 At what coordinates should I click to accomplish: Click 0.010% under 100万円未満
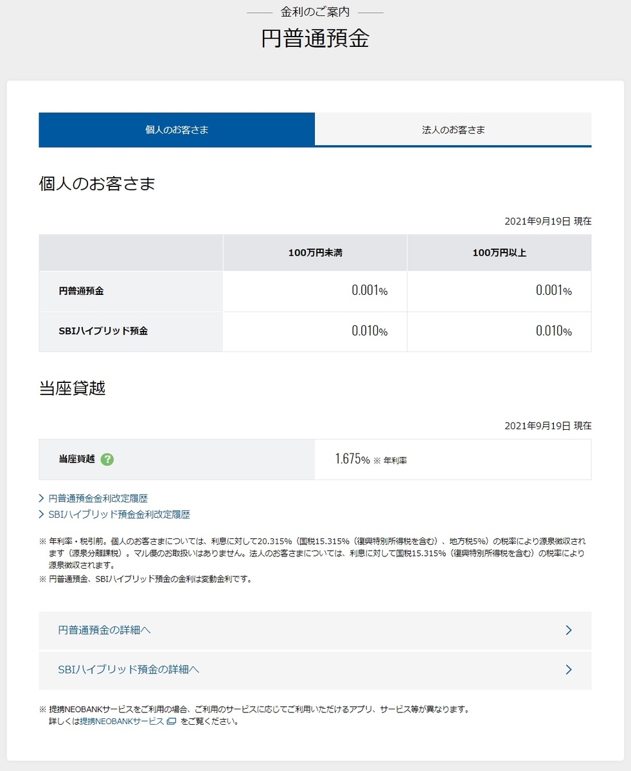(369, 332)
